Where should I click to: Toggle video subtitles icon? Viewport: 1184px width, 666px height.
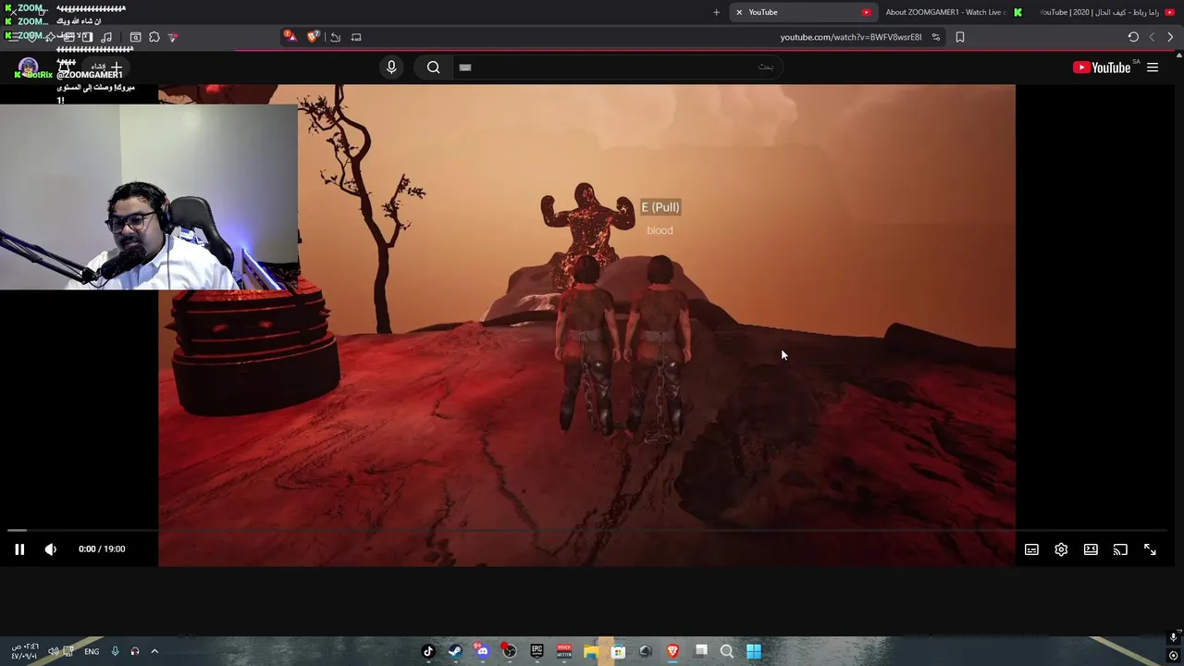(1031, 549)
